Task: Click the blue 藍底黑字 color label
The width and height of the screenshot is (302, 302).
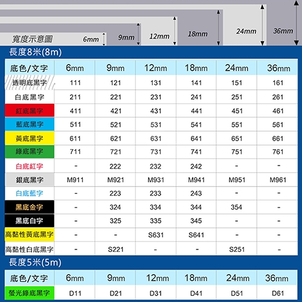Action: point(30,124)
